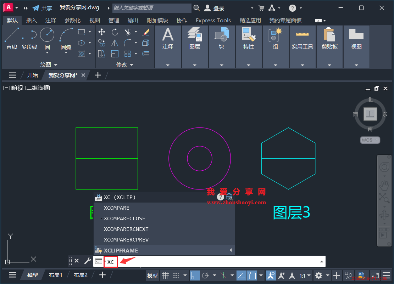Screen dimensions: 394x284
Task: Select the Rotate tool in Modify panel
Action: [115, 32]
